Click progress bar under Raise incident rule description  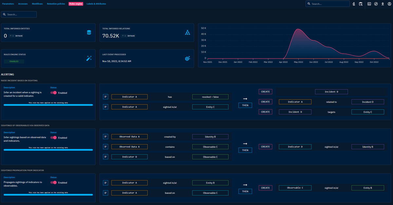[x=48, y=105]
